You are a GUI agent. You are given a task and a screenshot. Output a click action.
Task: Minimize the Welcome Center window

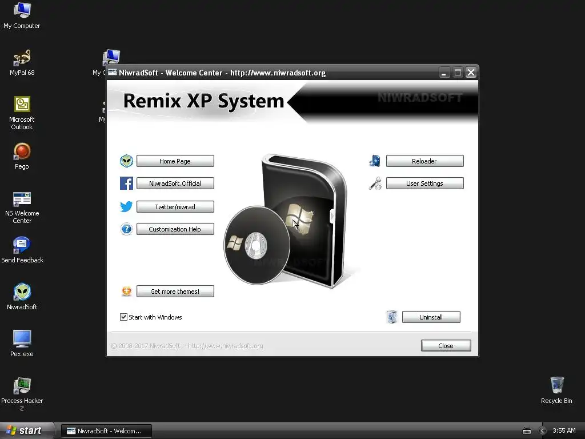tap(444, 73)
